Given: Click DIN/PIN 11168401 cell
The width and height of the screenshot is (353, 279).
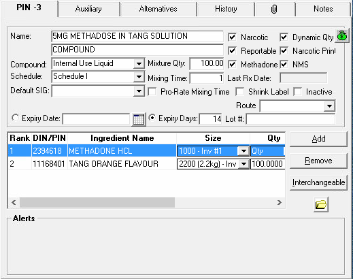Looking at the screenshot, I should point(49,164).
